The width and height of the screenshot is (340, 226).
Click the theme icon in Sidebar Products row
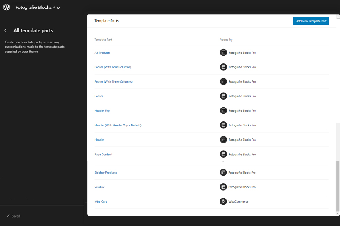coord(223,173)
